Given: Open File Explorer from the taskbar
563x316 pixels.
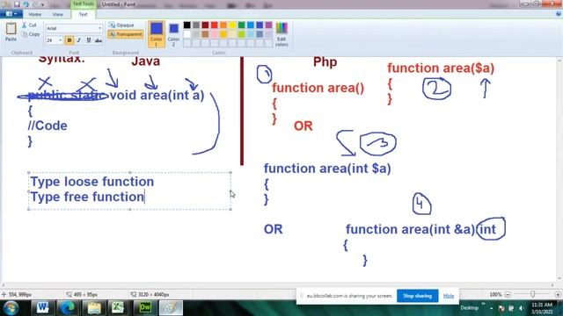Looking at the screenshot, I should point(94,307).
